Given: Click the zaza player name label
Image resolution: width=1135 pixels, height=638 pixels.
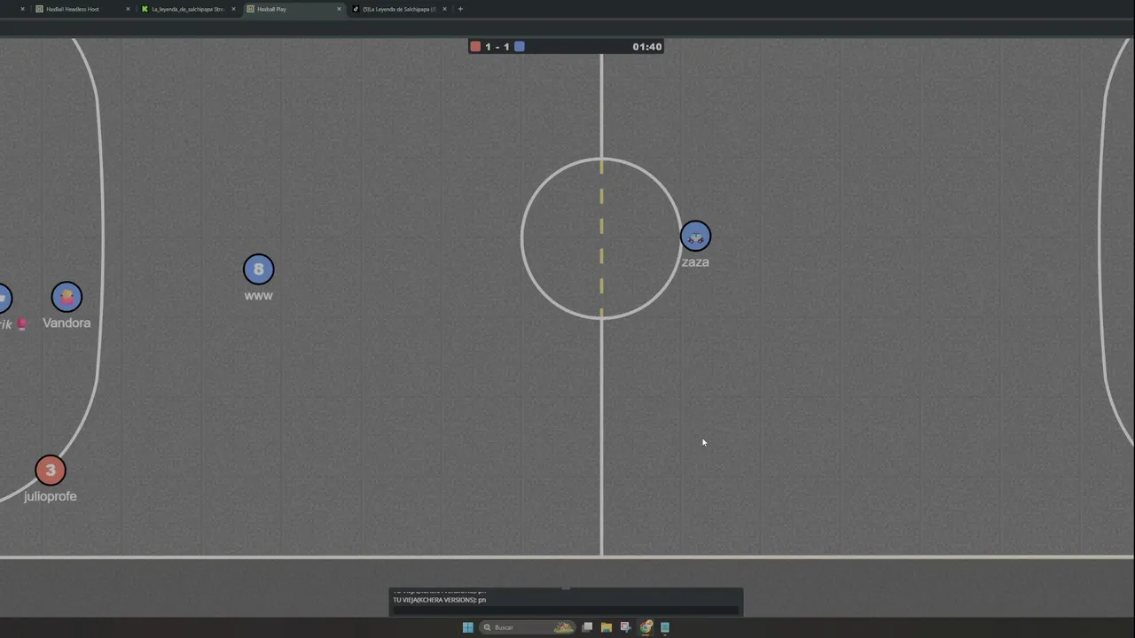Looking at the screenshot, I should point(695,262).
